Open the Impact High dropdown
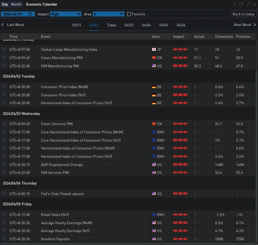This screenshot has height=245, width=258. click(x=65, y=14)
